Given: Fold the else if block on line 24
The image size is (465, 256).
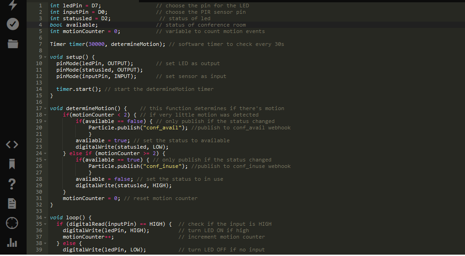Looking at the screenshot, I should 45,153.
